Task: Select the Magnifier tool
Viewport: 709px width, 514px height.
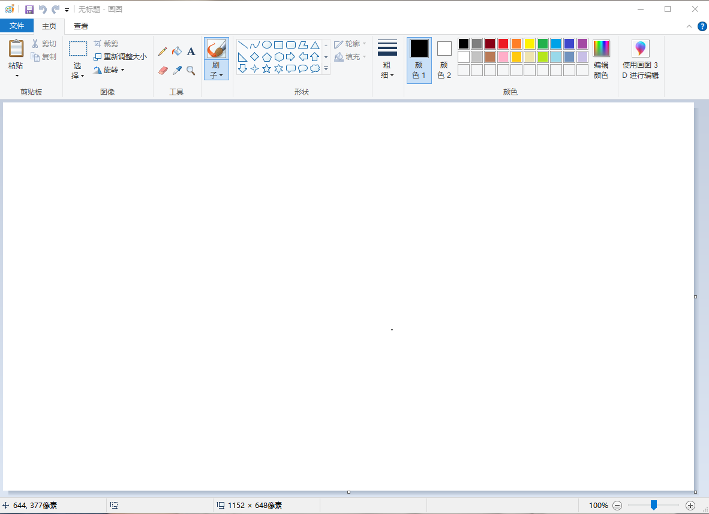Action: point(191,71)
